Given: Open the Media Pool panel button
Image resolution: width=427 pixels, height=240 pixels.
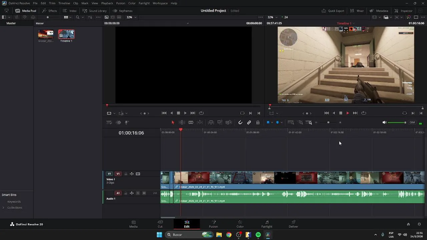Looking at the screenshot, I should [x=26, y=11].
